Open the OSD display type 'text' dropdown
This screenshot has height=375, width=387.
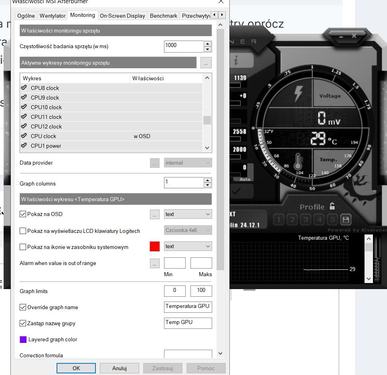point(188,214)
